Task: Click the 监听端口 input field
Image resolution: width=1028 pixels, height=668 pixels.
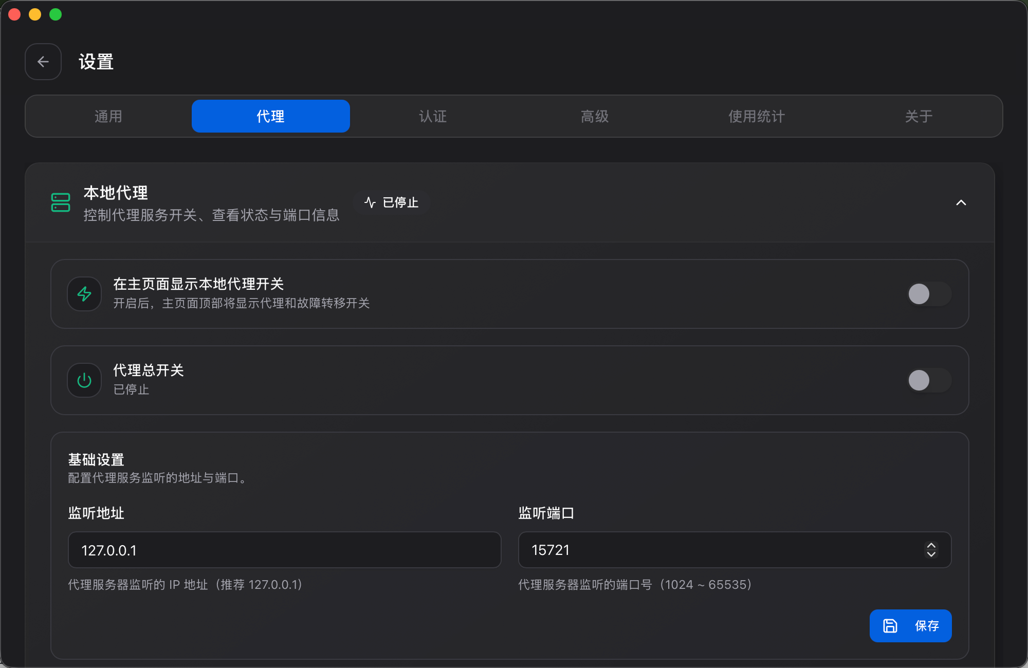Action: coord(735,550)
